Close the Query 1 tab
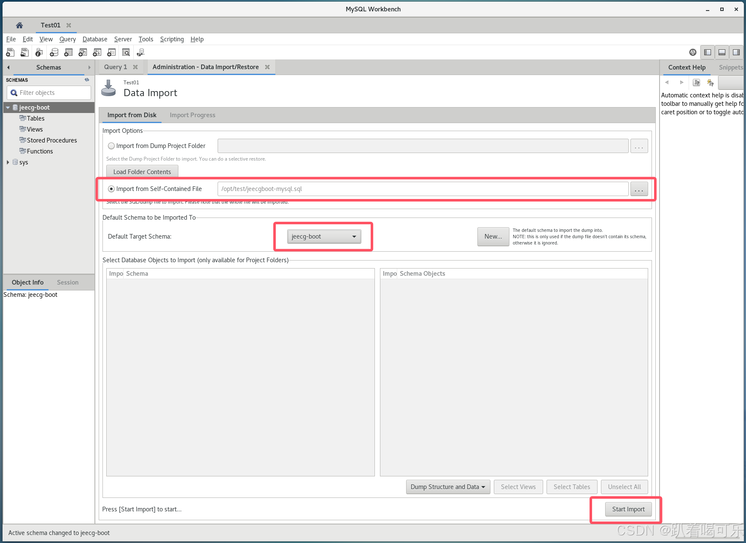Screen dimensions: 746x543 pyautogui.click(x=135, y=67)
